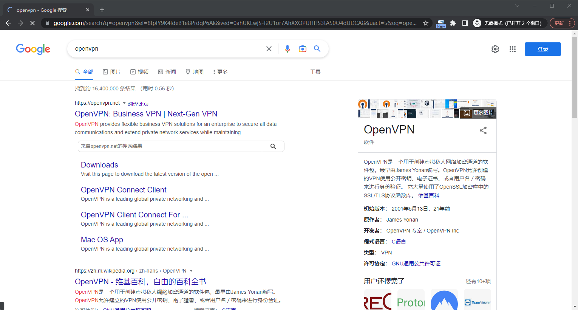Click the browser back arrow
Image resolution: width=578 pixels, height=310 pixels.
click(x=8, y=23)
